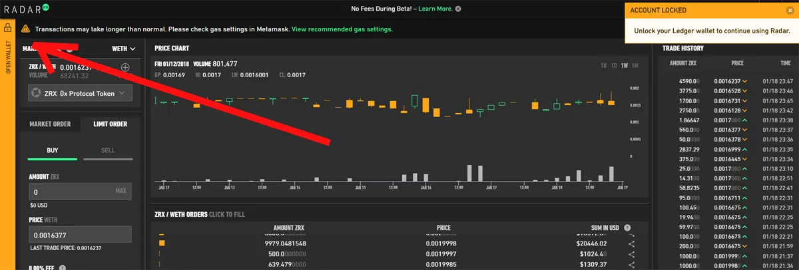Set chart timeframe to 1W
This screenshot has height=270, width=799.
[625, 65]
